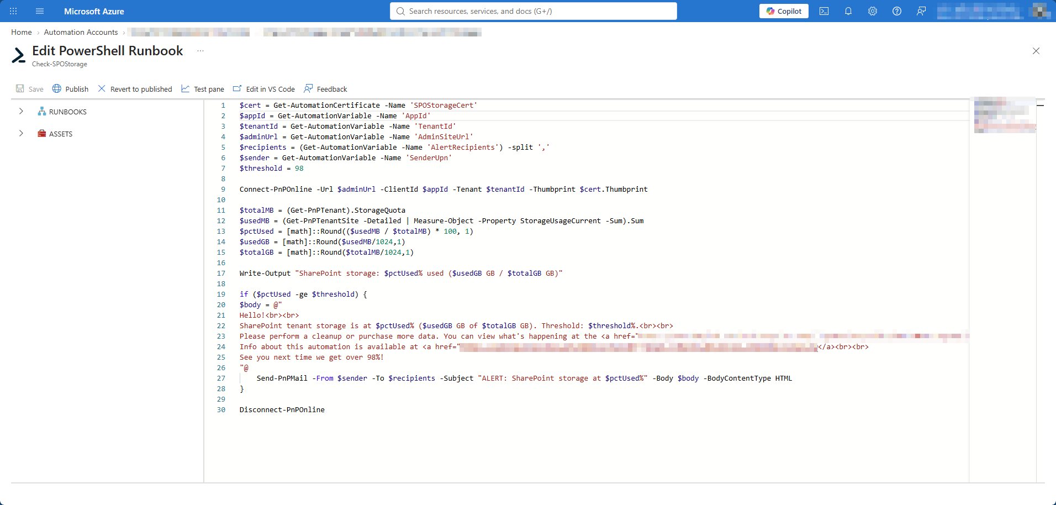This screenshot has height=505, width=1056.
Task: Launch Cloud Shell from the header
Action: [x=824, y=11]
